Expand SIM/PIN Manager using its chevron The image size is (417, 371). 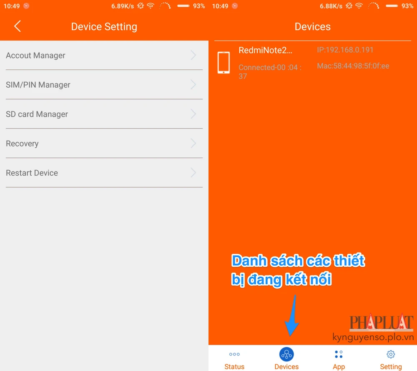[193, 85]
